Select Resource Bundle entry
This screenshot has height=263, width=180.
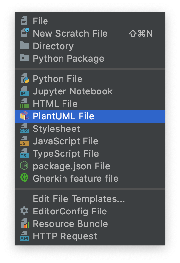[90, 224]
